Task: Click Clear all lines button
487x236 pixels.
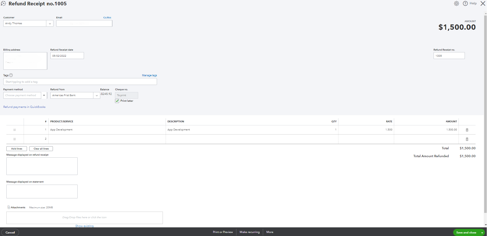Action: pos(41,149)
